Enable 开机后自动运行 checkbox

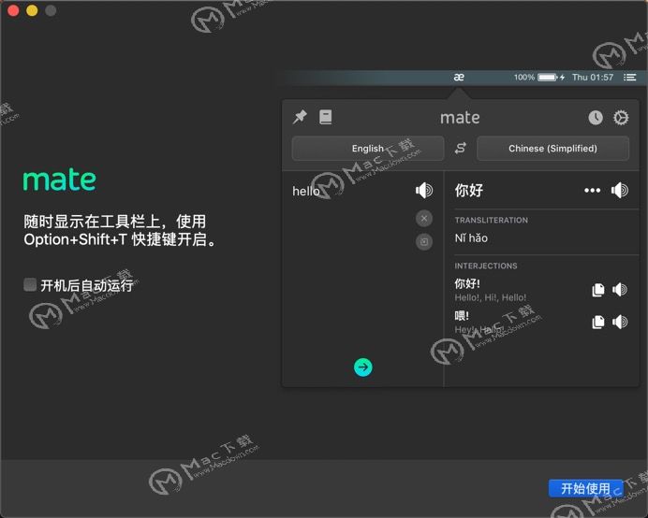pos(30,284)
